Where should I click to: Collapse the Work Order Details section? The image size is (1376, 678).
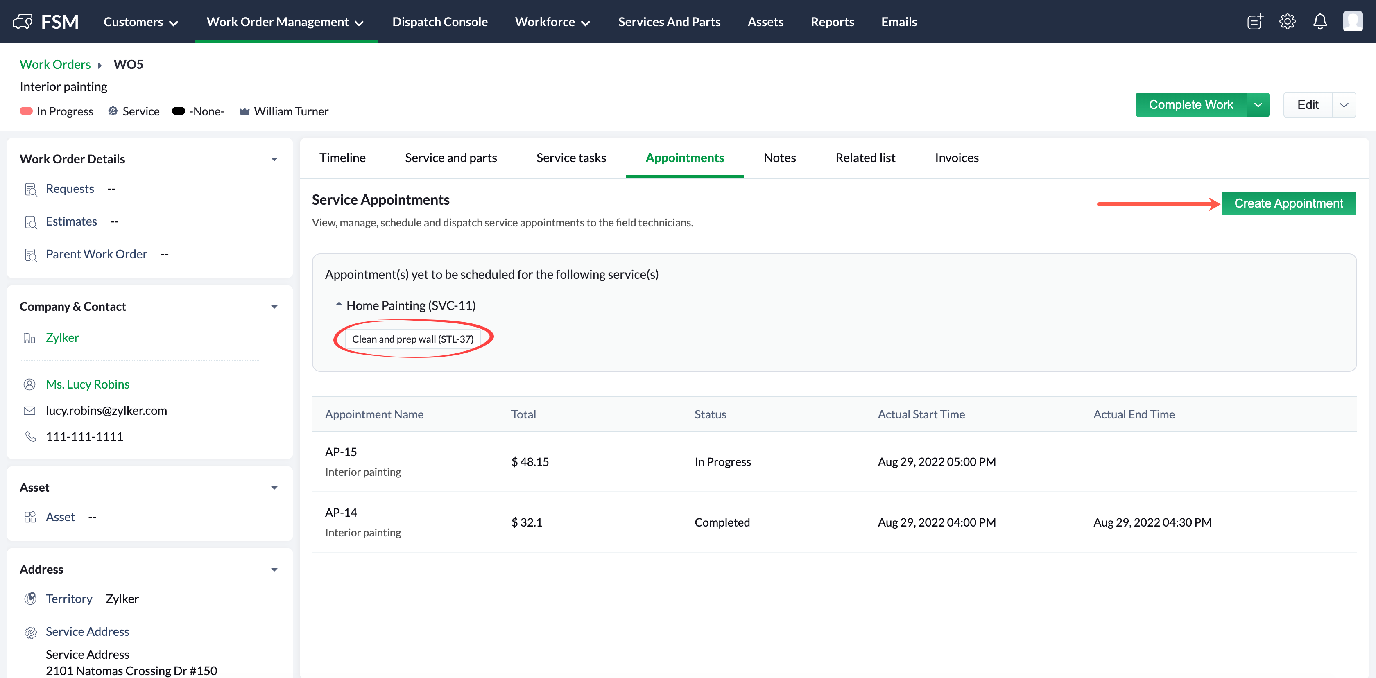coord(274,159)
